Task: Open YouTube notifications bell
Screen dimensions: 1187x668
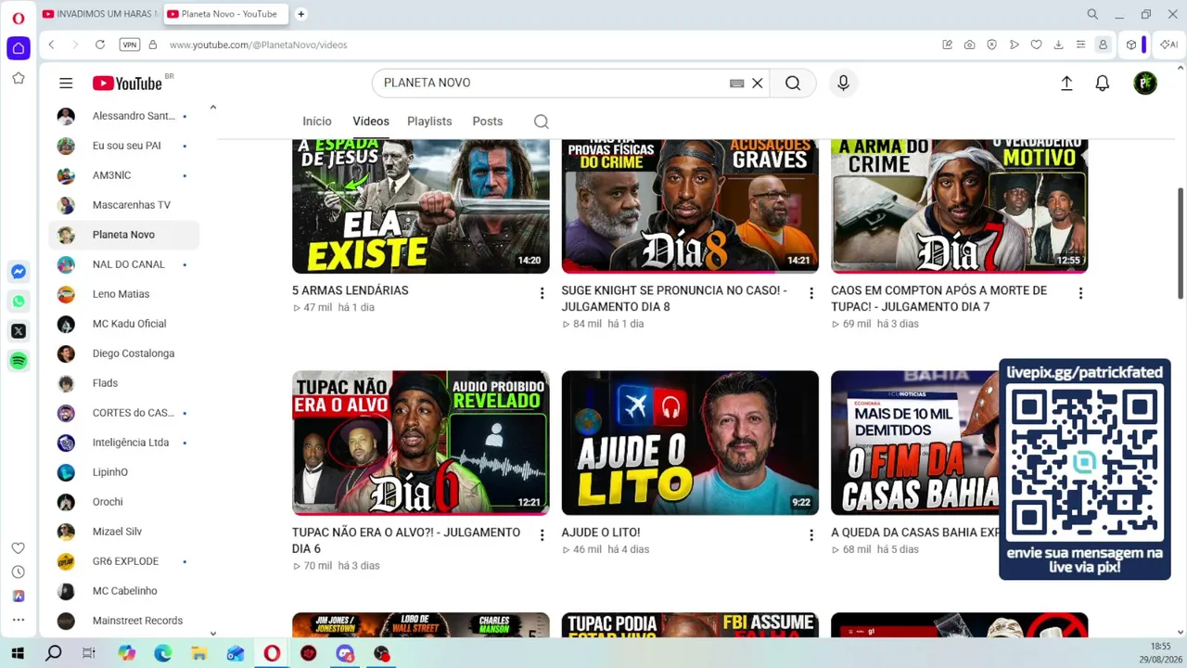Action: tap(1103, 83)
